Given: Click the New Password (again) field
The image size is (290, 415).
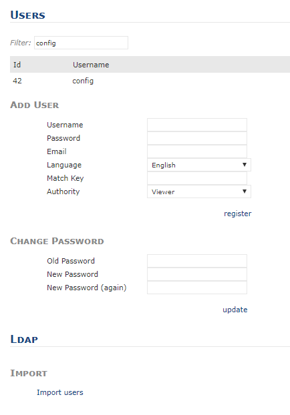Looking at the screenshot, I should pyautogui.click(x=197, y=288).
